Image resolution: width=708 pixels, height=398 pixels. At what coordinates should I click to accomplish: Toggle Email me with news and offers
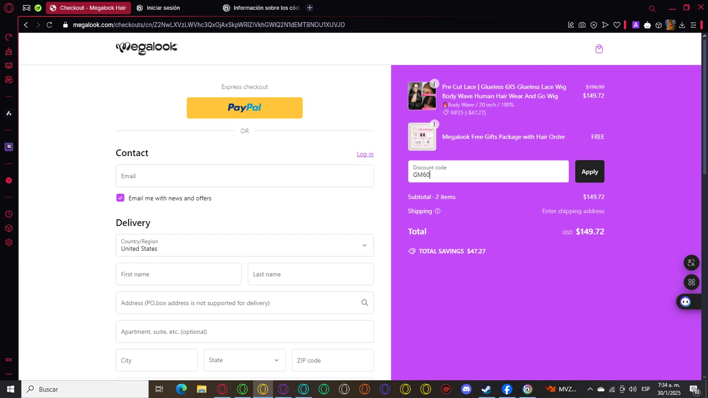click(120, 198)
